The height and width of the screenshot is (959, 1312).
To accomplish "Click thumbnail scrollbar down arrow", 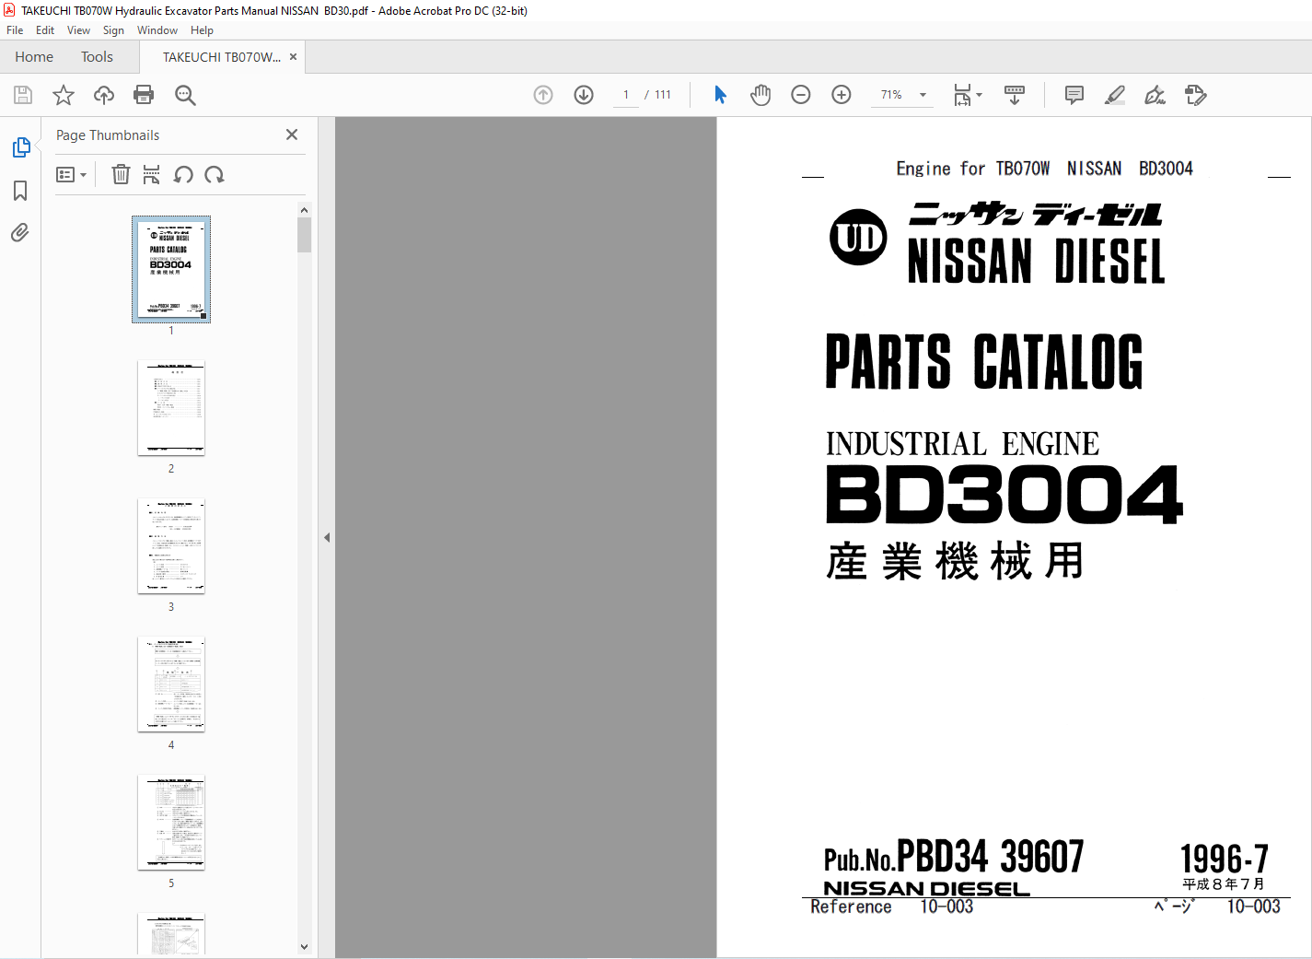I will pyautogui.click(x=304, y=946).
